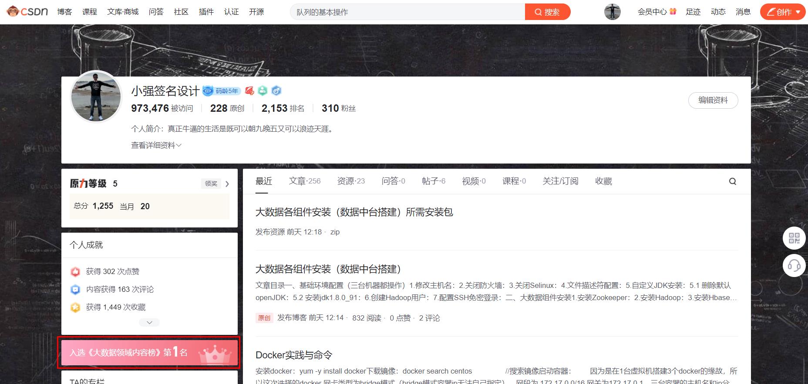The width and height of the screenshot is (808, 384).
Task: Open the top-bar user avatar
Action: click(612, 12)
